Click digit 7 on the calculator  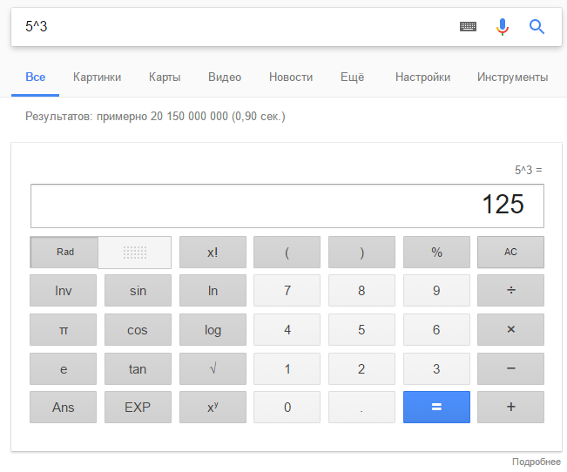(x=287, y=291)
